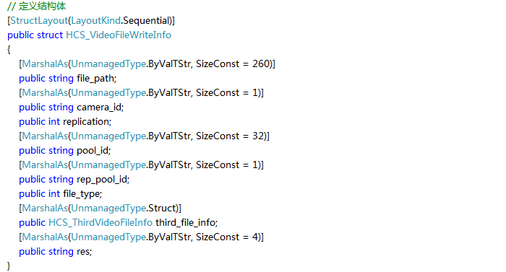Screen dimensions: 506x272
Task: Click the closing curly brace
Action: pyautogui.click(x=9, y=266)
